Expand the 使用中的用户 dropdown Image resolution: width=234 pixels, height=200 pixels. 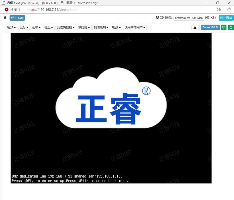[135, 27]
